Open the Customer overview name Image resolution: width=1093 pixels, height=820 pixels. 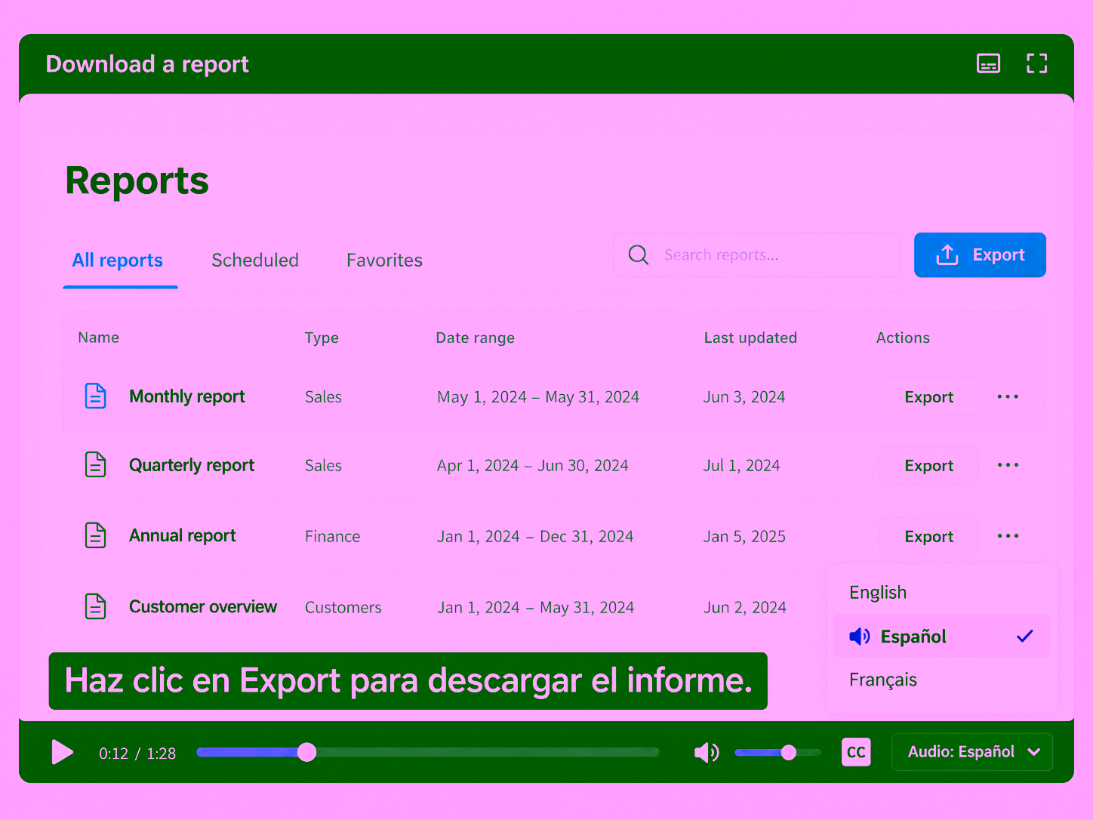203,606
